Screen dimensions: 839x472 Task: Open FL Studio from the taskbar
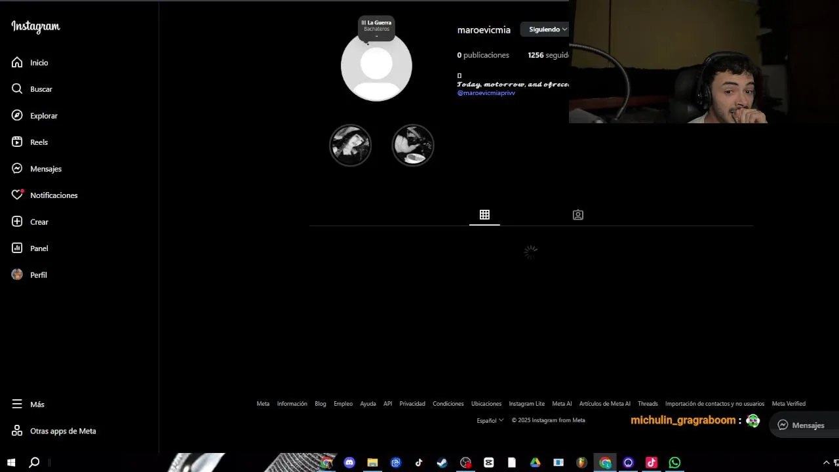(x=581, y=462)
